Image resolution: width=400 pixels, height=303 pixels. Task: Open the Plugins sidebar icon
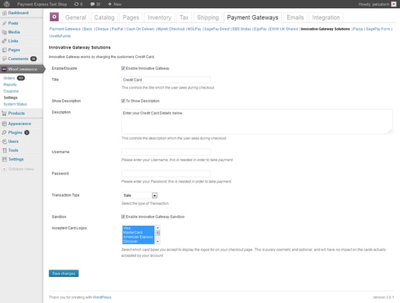point(5,133)
